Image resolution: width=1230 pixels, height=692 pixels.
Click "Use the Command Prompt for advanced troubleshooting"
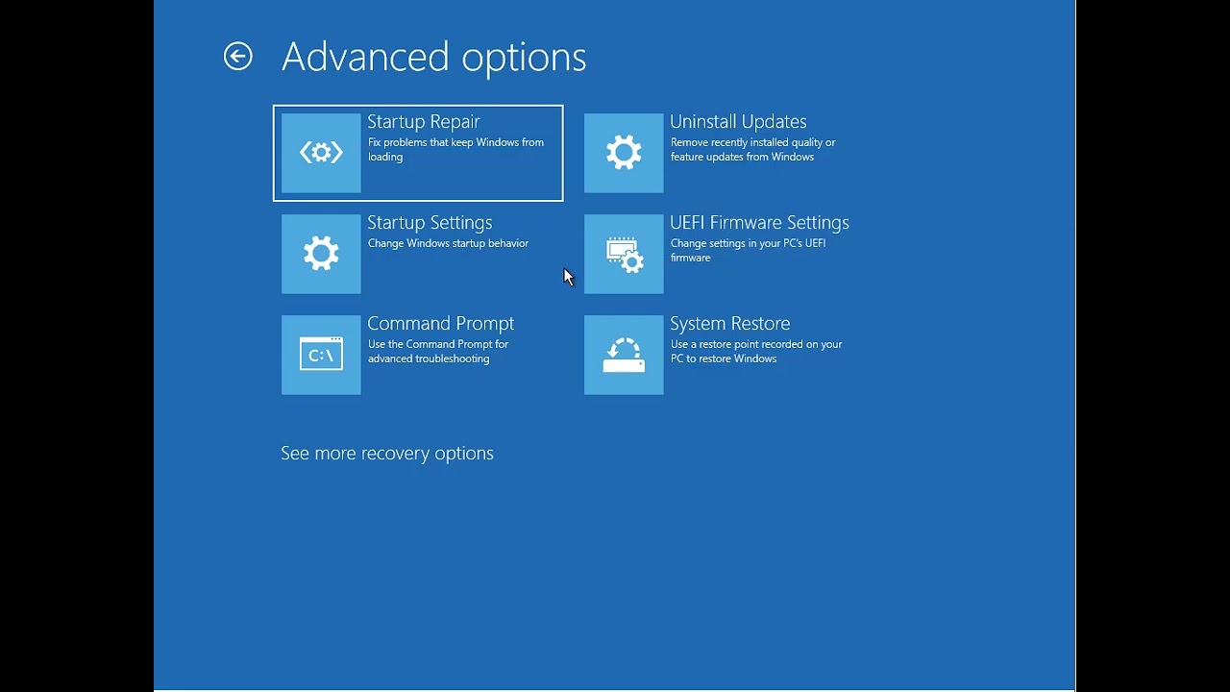(x=438, y=352)
